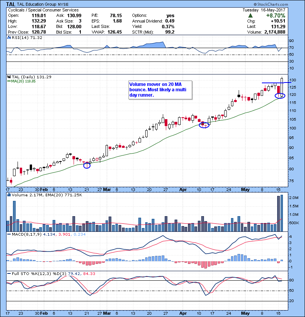Click the RSI 70 axis label

292,48
